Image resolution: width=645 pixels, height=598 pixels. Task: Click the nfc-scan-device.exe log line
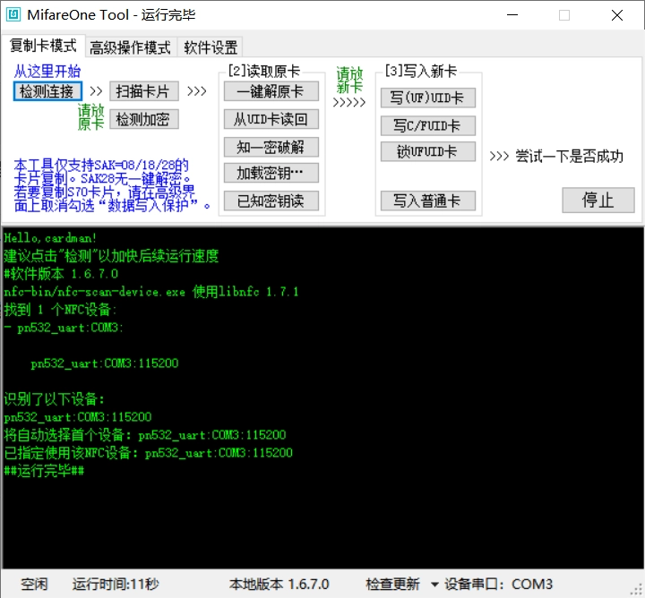point(151,292)
